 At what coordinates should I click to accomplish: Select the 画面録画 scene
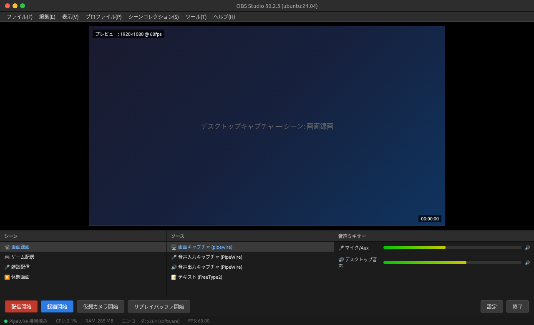pos(83,247)
